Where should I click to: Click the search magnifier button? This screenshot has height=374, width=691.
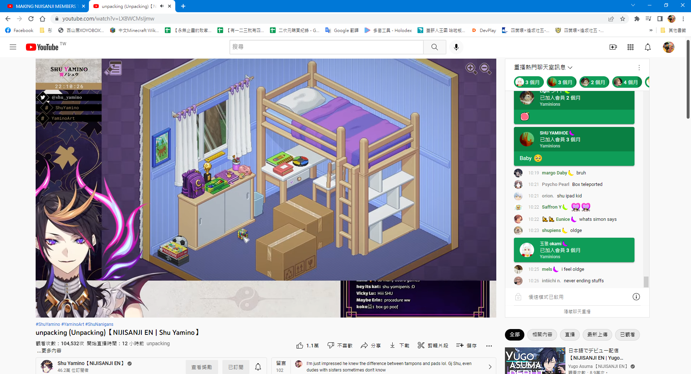pos(435,47)
